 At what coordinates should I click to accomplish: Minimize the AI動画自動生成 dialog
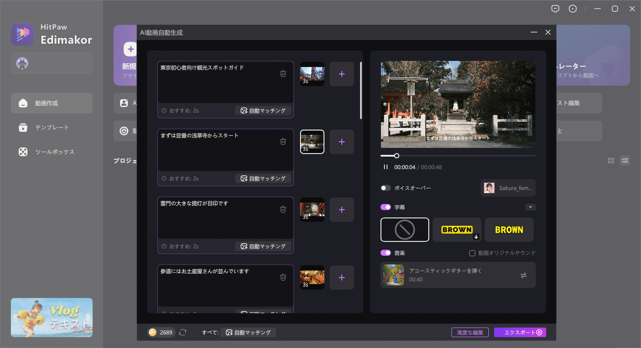534,33
